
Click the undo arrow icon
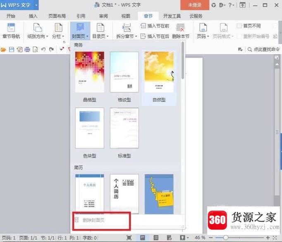tap(43, 49)
